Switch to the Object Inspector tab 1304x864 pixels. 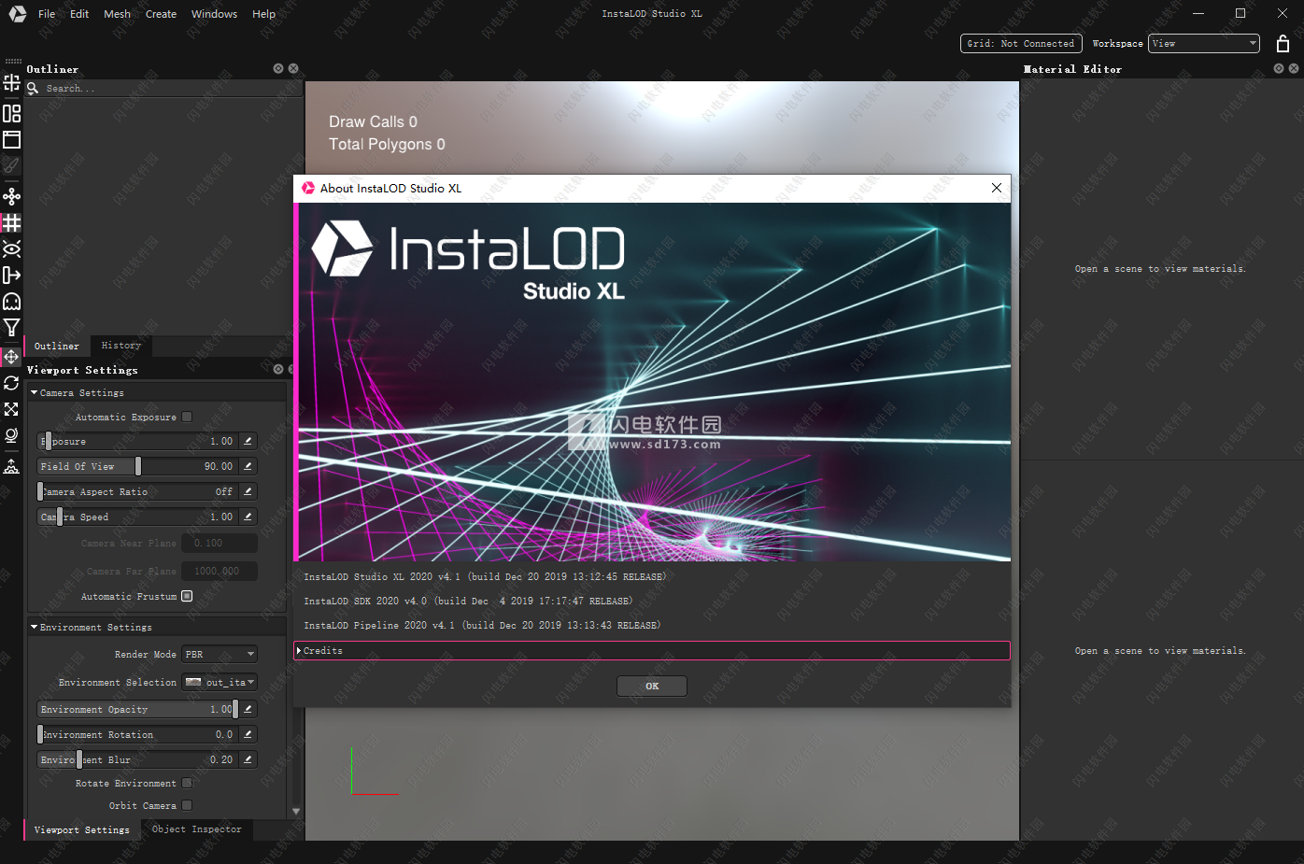click(x=196, y=829)
